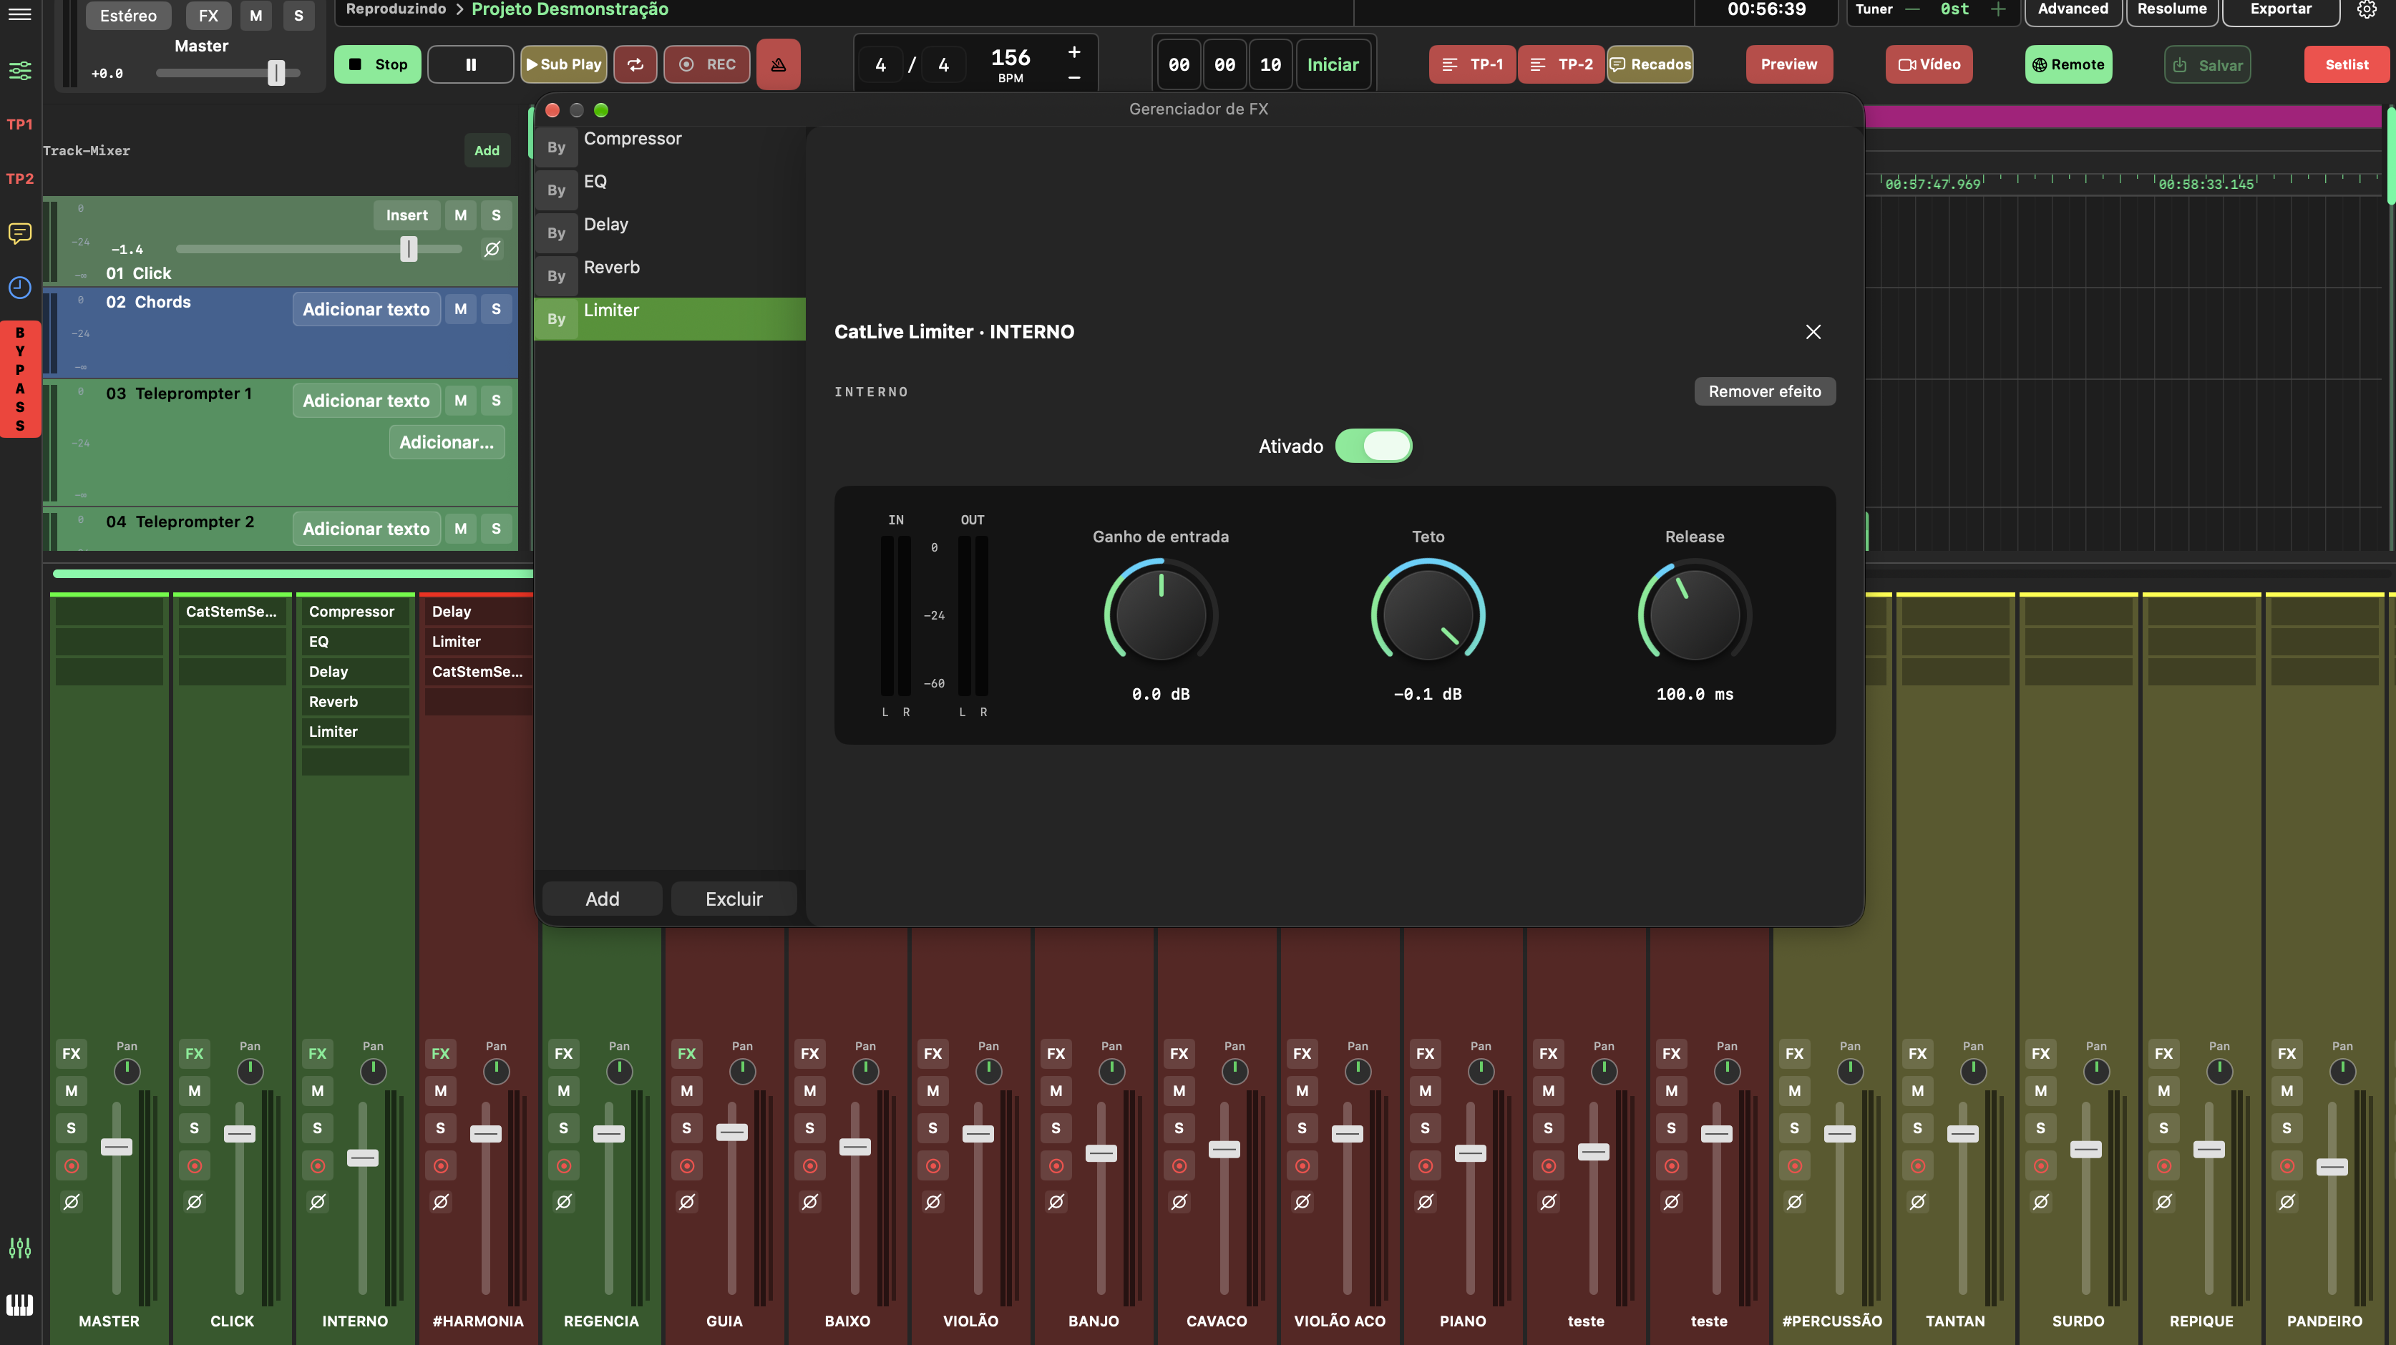Viewport: 2396px width, 1345px height.
Task: Open the fader mixer icon in sidebar
Action: pyautogui.click(x=19, y=1247)
